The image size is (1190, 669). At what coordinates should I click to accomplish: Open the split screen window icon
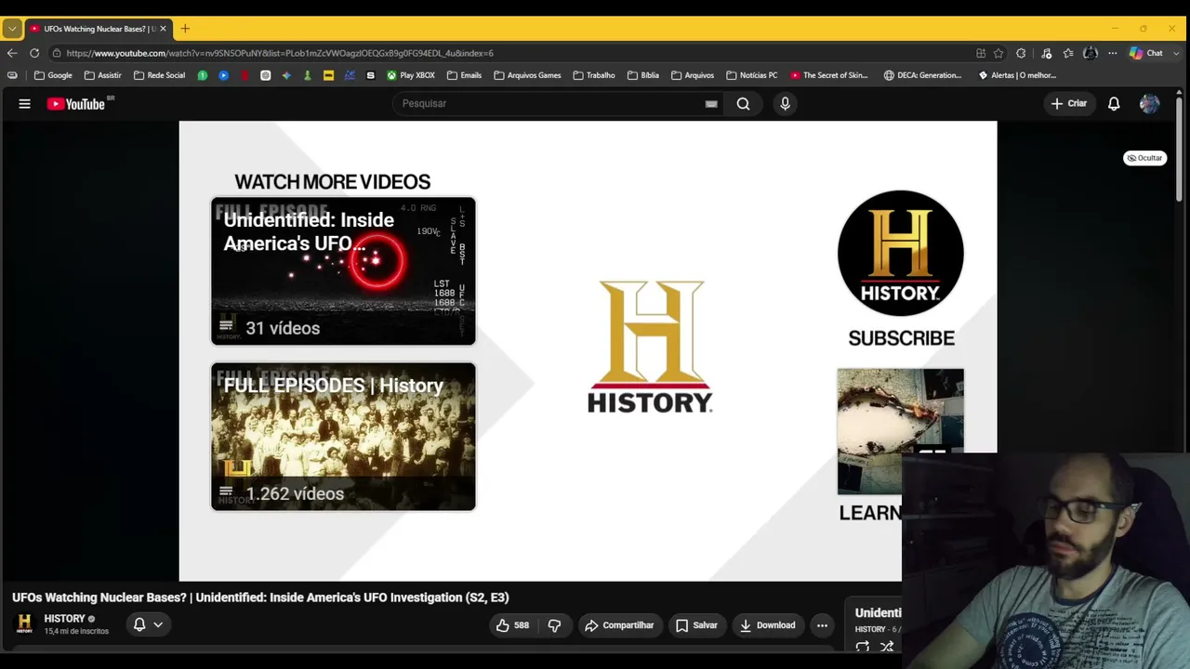coord(981,53)
